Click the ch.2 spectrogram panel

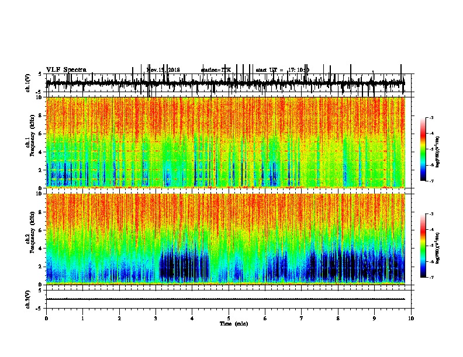(x=226, y=239)
